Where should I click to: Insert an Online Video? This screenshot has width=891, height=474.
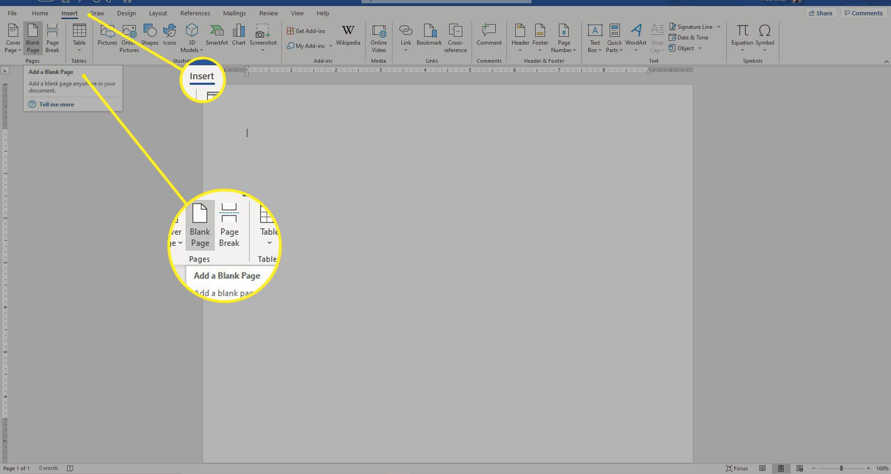coord(379,38)
